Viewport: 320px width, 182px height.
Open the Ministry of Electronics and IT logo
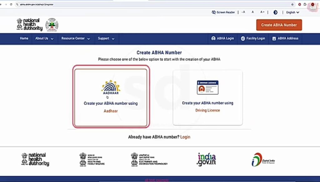click(x=149, y=159)
